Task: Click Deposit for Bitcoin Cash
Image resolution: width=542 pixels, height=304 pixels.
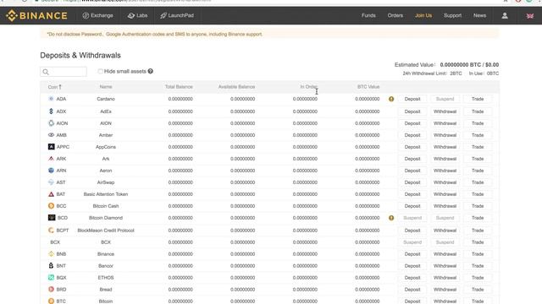Action: [412, 206]
